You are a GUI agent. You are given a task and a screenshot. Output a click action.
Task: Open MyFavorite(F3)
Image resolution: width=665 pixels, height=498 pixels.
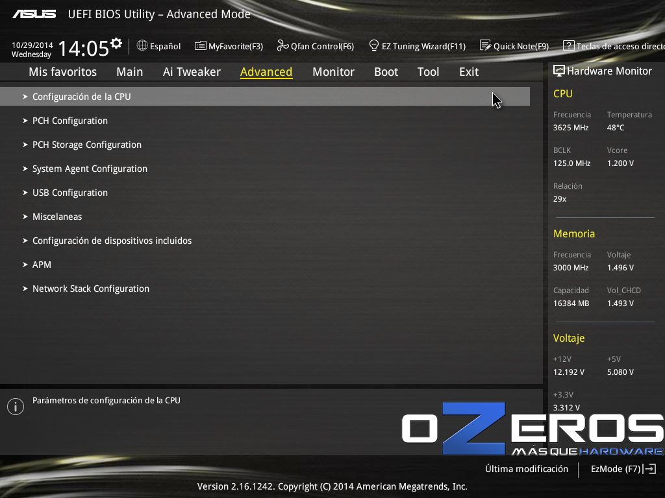pyautogui.click(x=229, y=46)
